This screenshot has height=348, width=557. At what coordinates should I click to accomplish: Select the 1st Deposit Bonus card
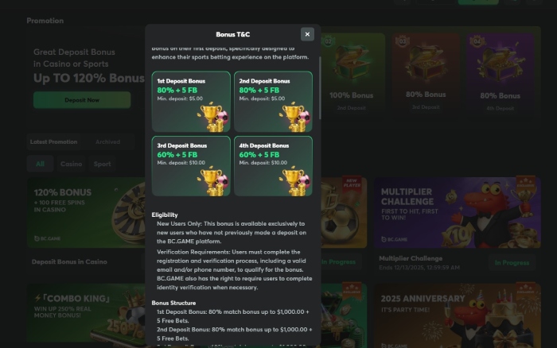(x=191, y=102)
